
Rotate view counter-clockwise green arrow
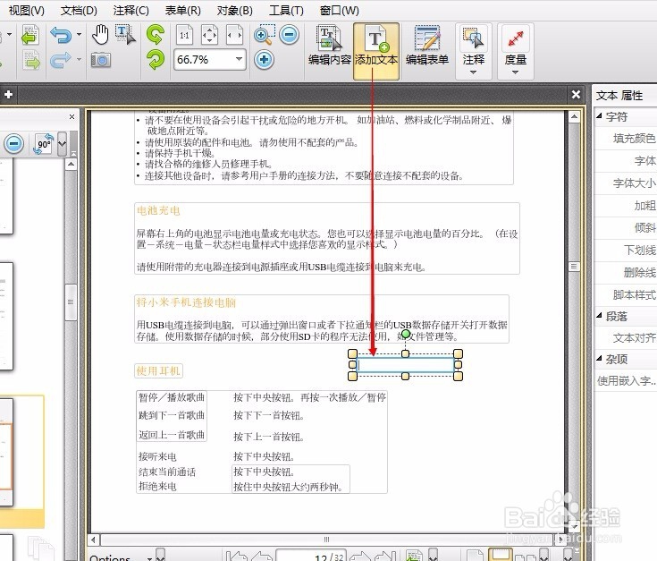tap(156, 34)
